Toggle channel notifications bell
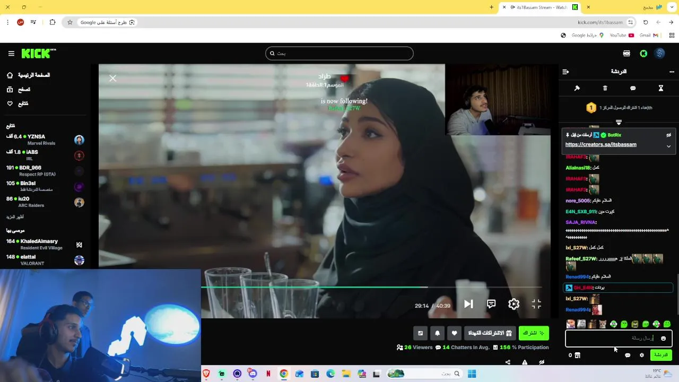The height and width of the screenshot is (382, 679). tap(437, 333)
